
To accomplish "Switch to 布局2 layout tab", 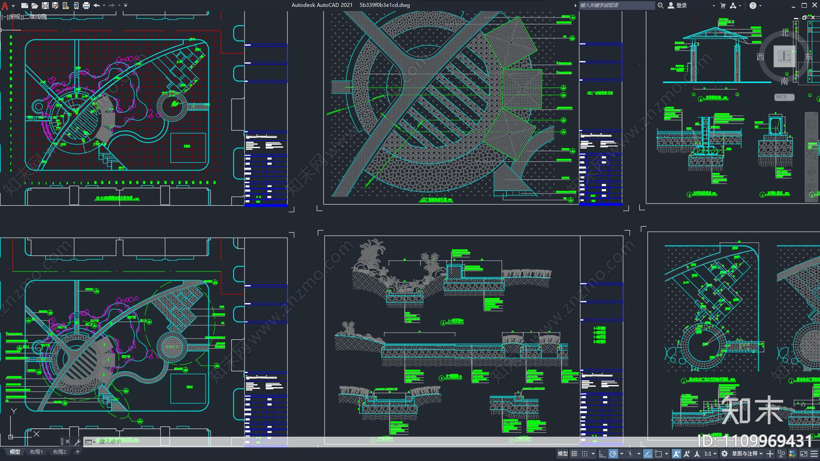I will click(59, 452).
